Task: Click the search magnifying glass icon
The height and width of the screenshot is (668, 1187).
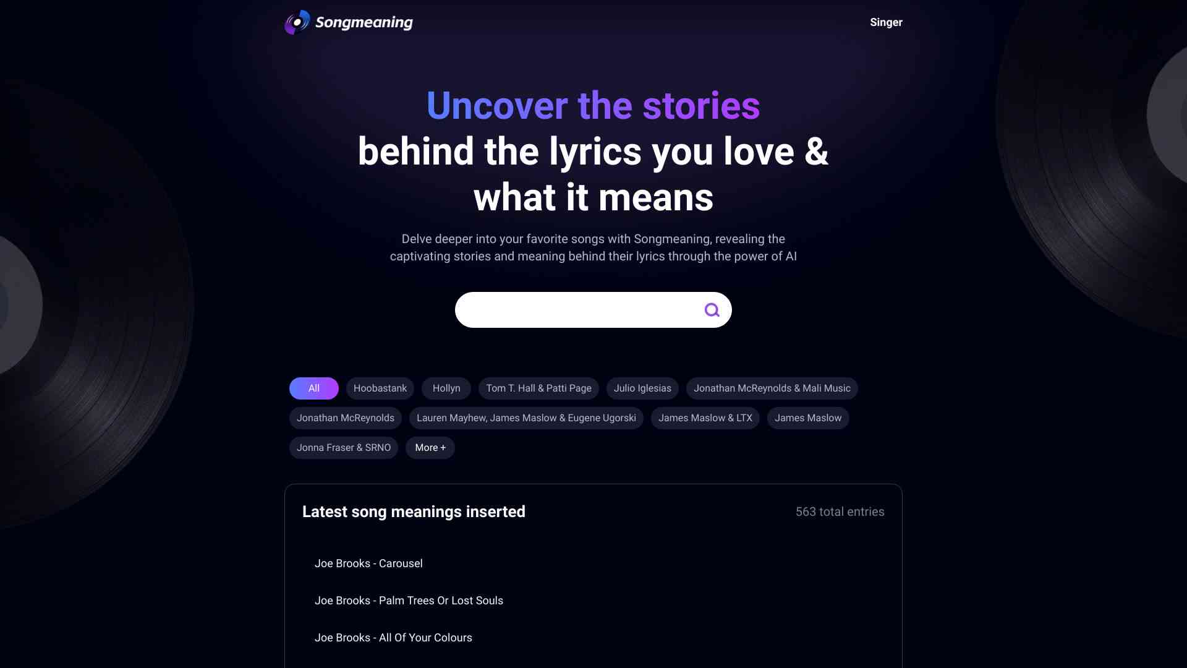Action: point(711,310)
